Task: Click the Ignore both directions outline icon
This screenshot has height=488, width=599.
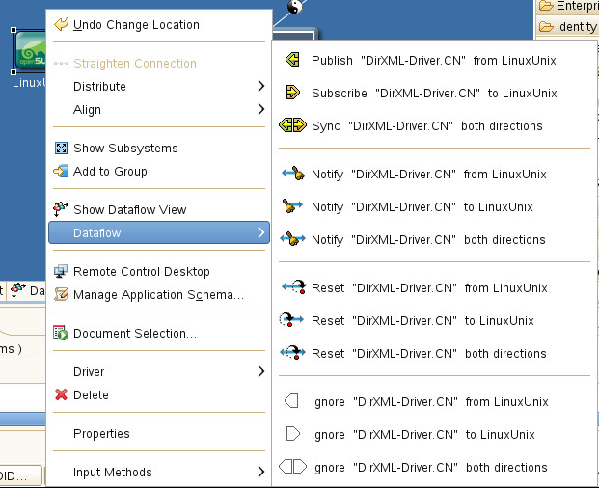Action: click(x=292, y=467)
